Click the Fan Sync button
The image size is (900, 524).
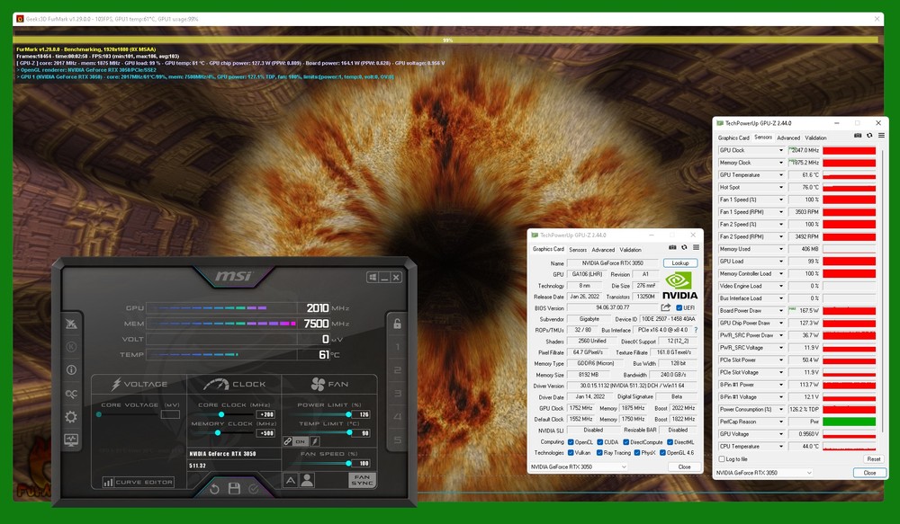tap(362, 480)
